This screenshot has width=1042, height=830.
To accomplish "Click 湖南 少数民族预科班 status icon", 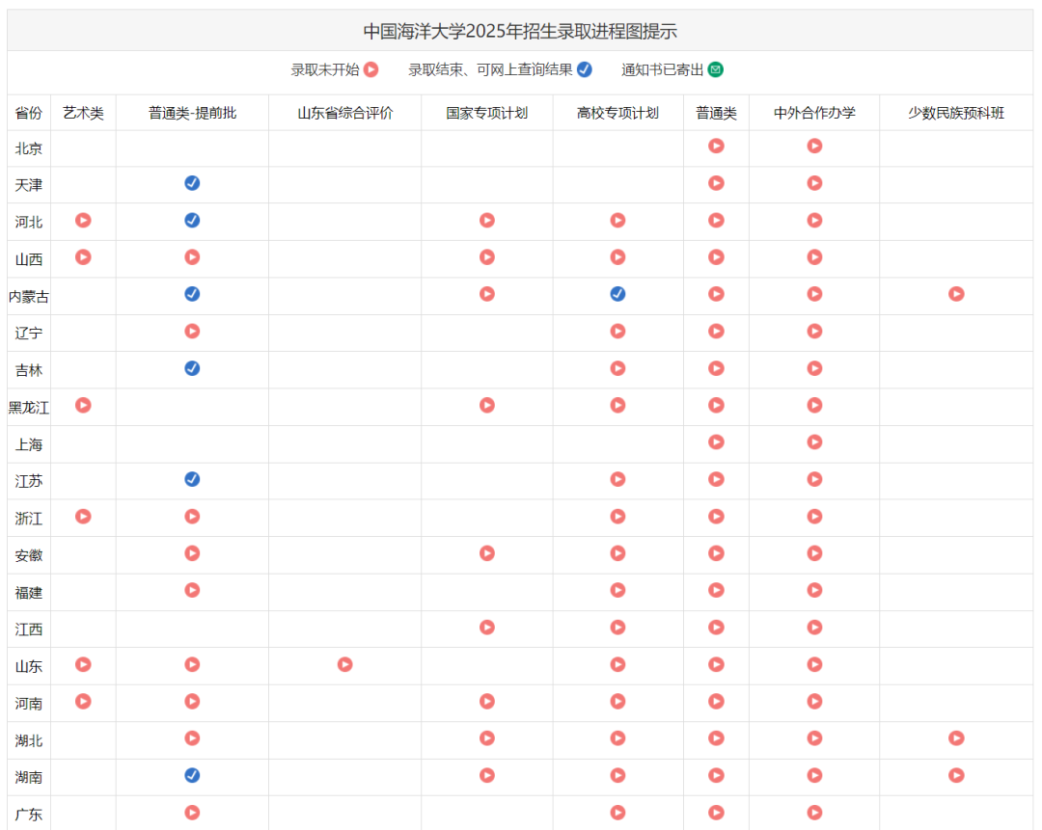I will (x=956, y=776).
